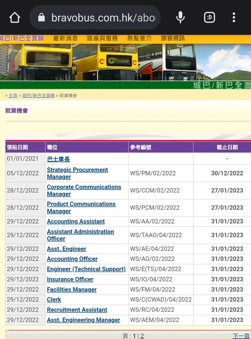Open Assistant Administration Officer posting
The image size is (251, 339).
(x=80, y=235)
